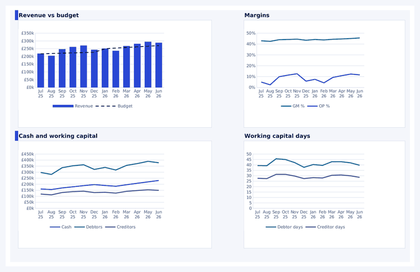Click 'Dec 25' axis label on cash chart
The width and height of the screenshot is (420, 272).
[94, 215]
